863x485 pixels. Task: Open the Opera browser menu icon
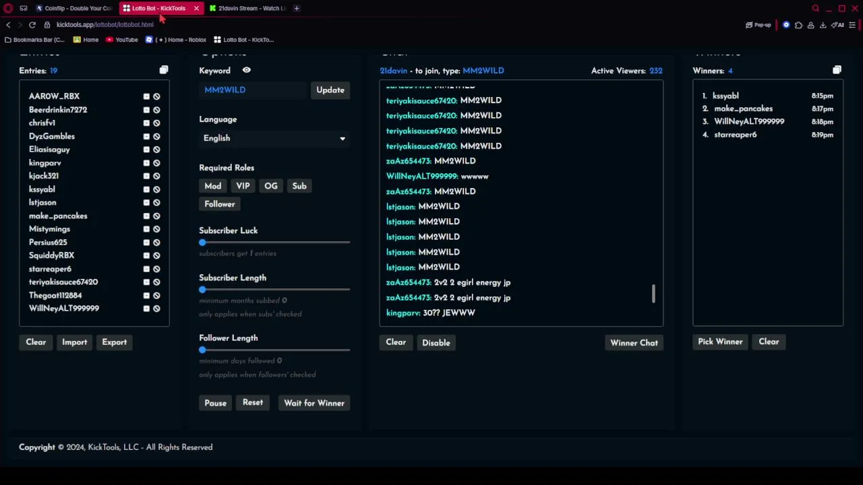(9, 8)
